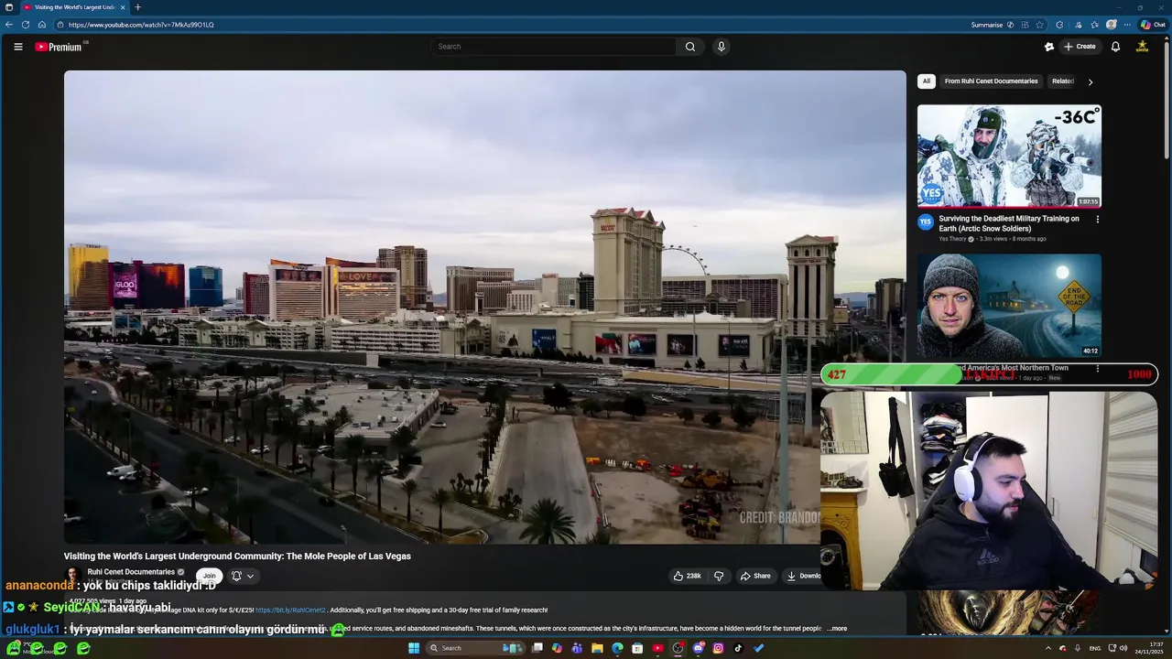Open the bit.ly/RuhiCenet2 link
Image resolution: width=1172 pixels, height=659 pixels.
tap(290, 610)
